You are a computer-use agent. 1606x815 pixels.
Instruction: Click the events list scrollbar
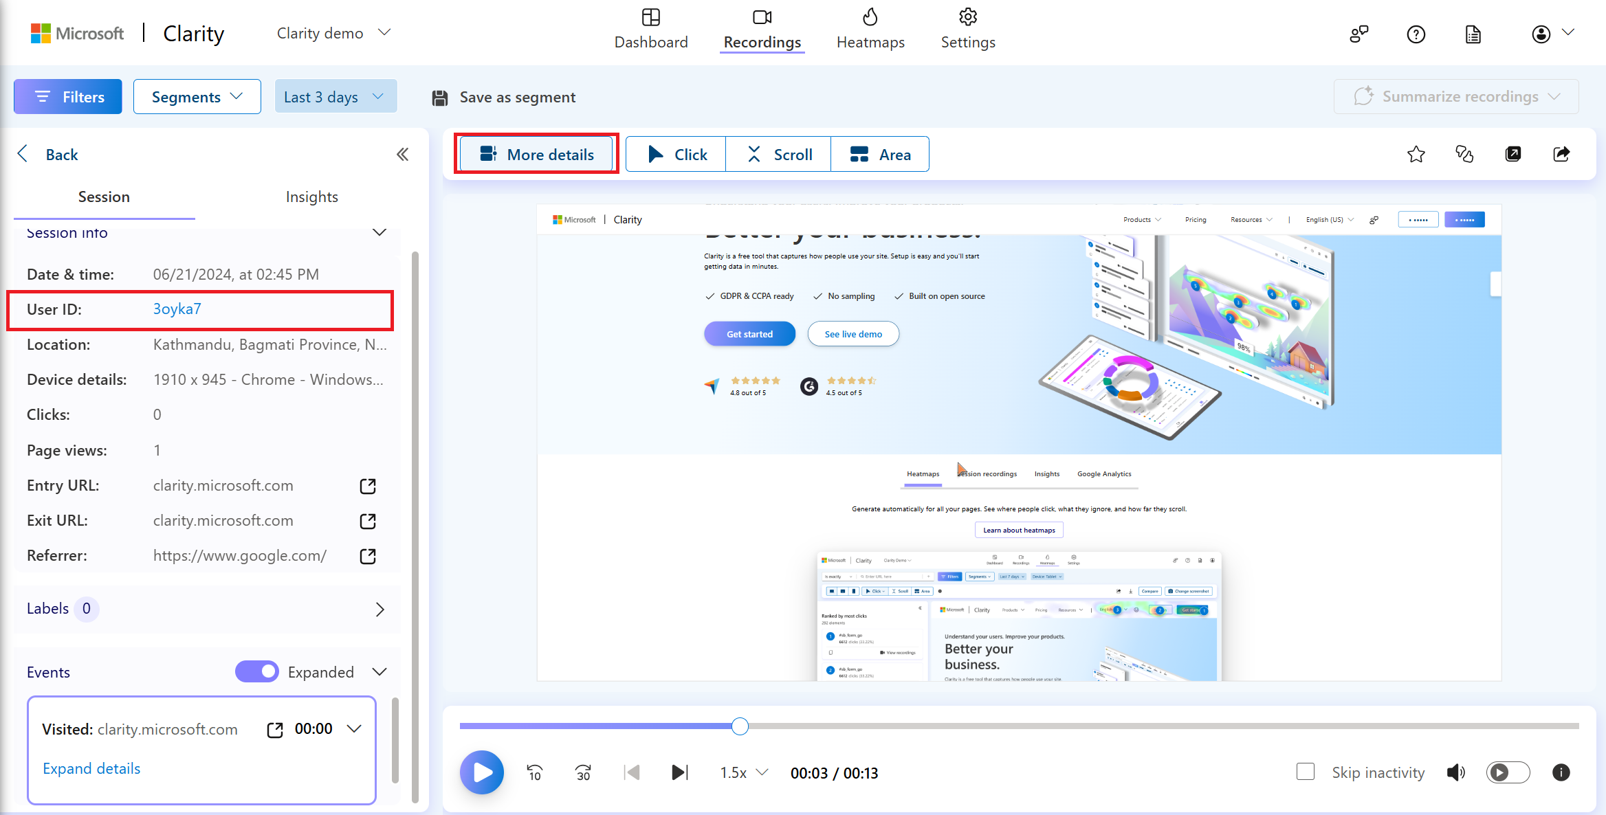click(x=395, y=740)
